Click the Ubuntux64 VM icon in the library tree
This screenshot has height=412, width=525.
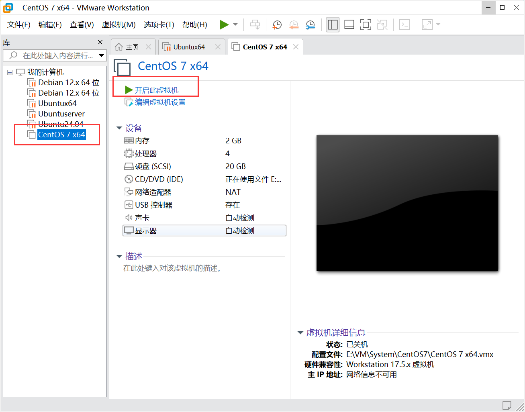[31, 103]
